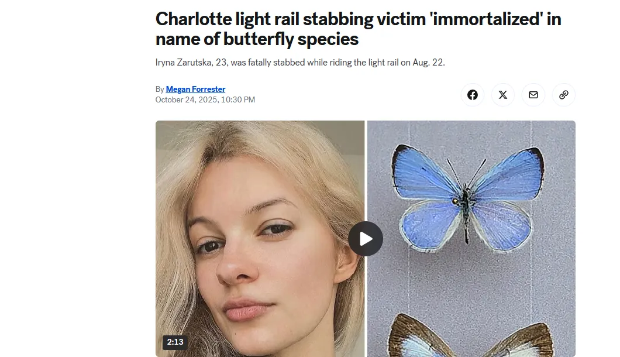Click the word 'immortalized' in the headline
Image resolution: width=620 pixels, height=357 pixels.
(x=487, y=19)
